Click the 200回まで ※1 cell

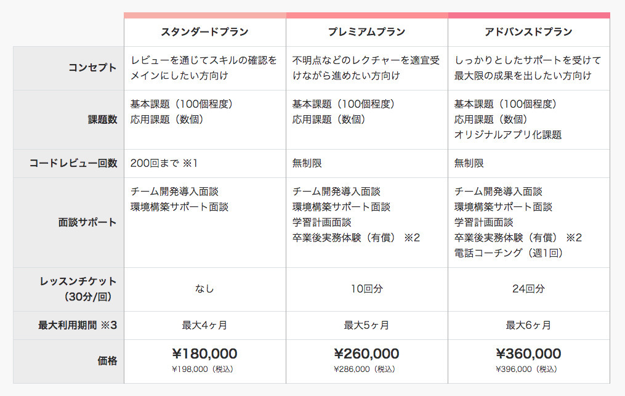(164, 163)
